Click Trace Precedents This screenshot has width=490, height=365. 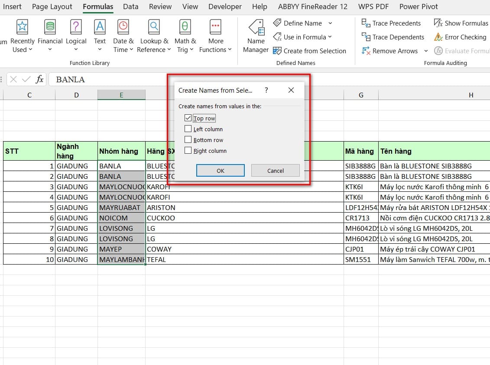391,23
